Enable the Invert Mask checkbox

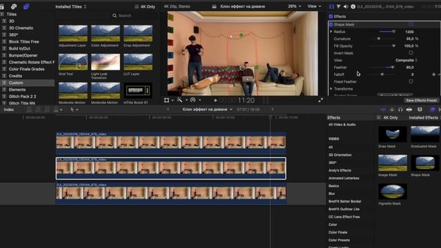pos(411,53)
